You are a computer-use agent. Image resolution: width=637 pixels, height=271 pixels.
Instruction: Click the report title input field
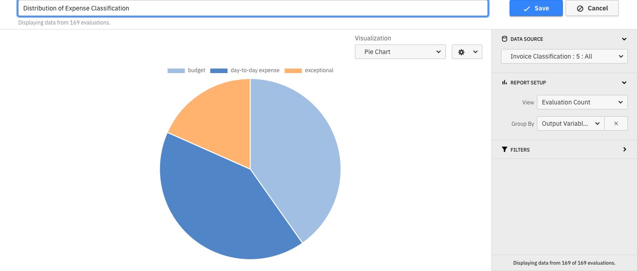(x=253, y=8)
